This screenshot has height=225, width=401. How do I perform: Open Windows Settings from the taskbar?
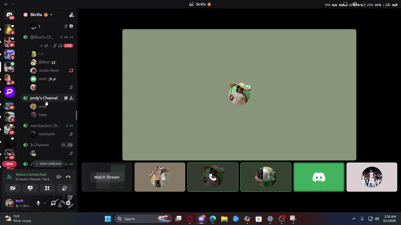coord(270,219)
